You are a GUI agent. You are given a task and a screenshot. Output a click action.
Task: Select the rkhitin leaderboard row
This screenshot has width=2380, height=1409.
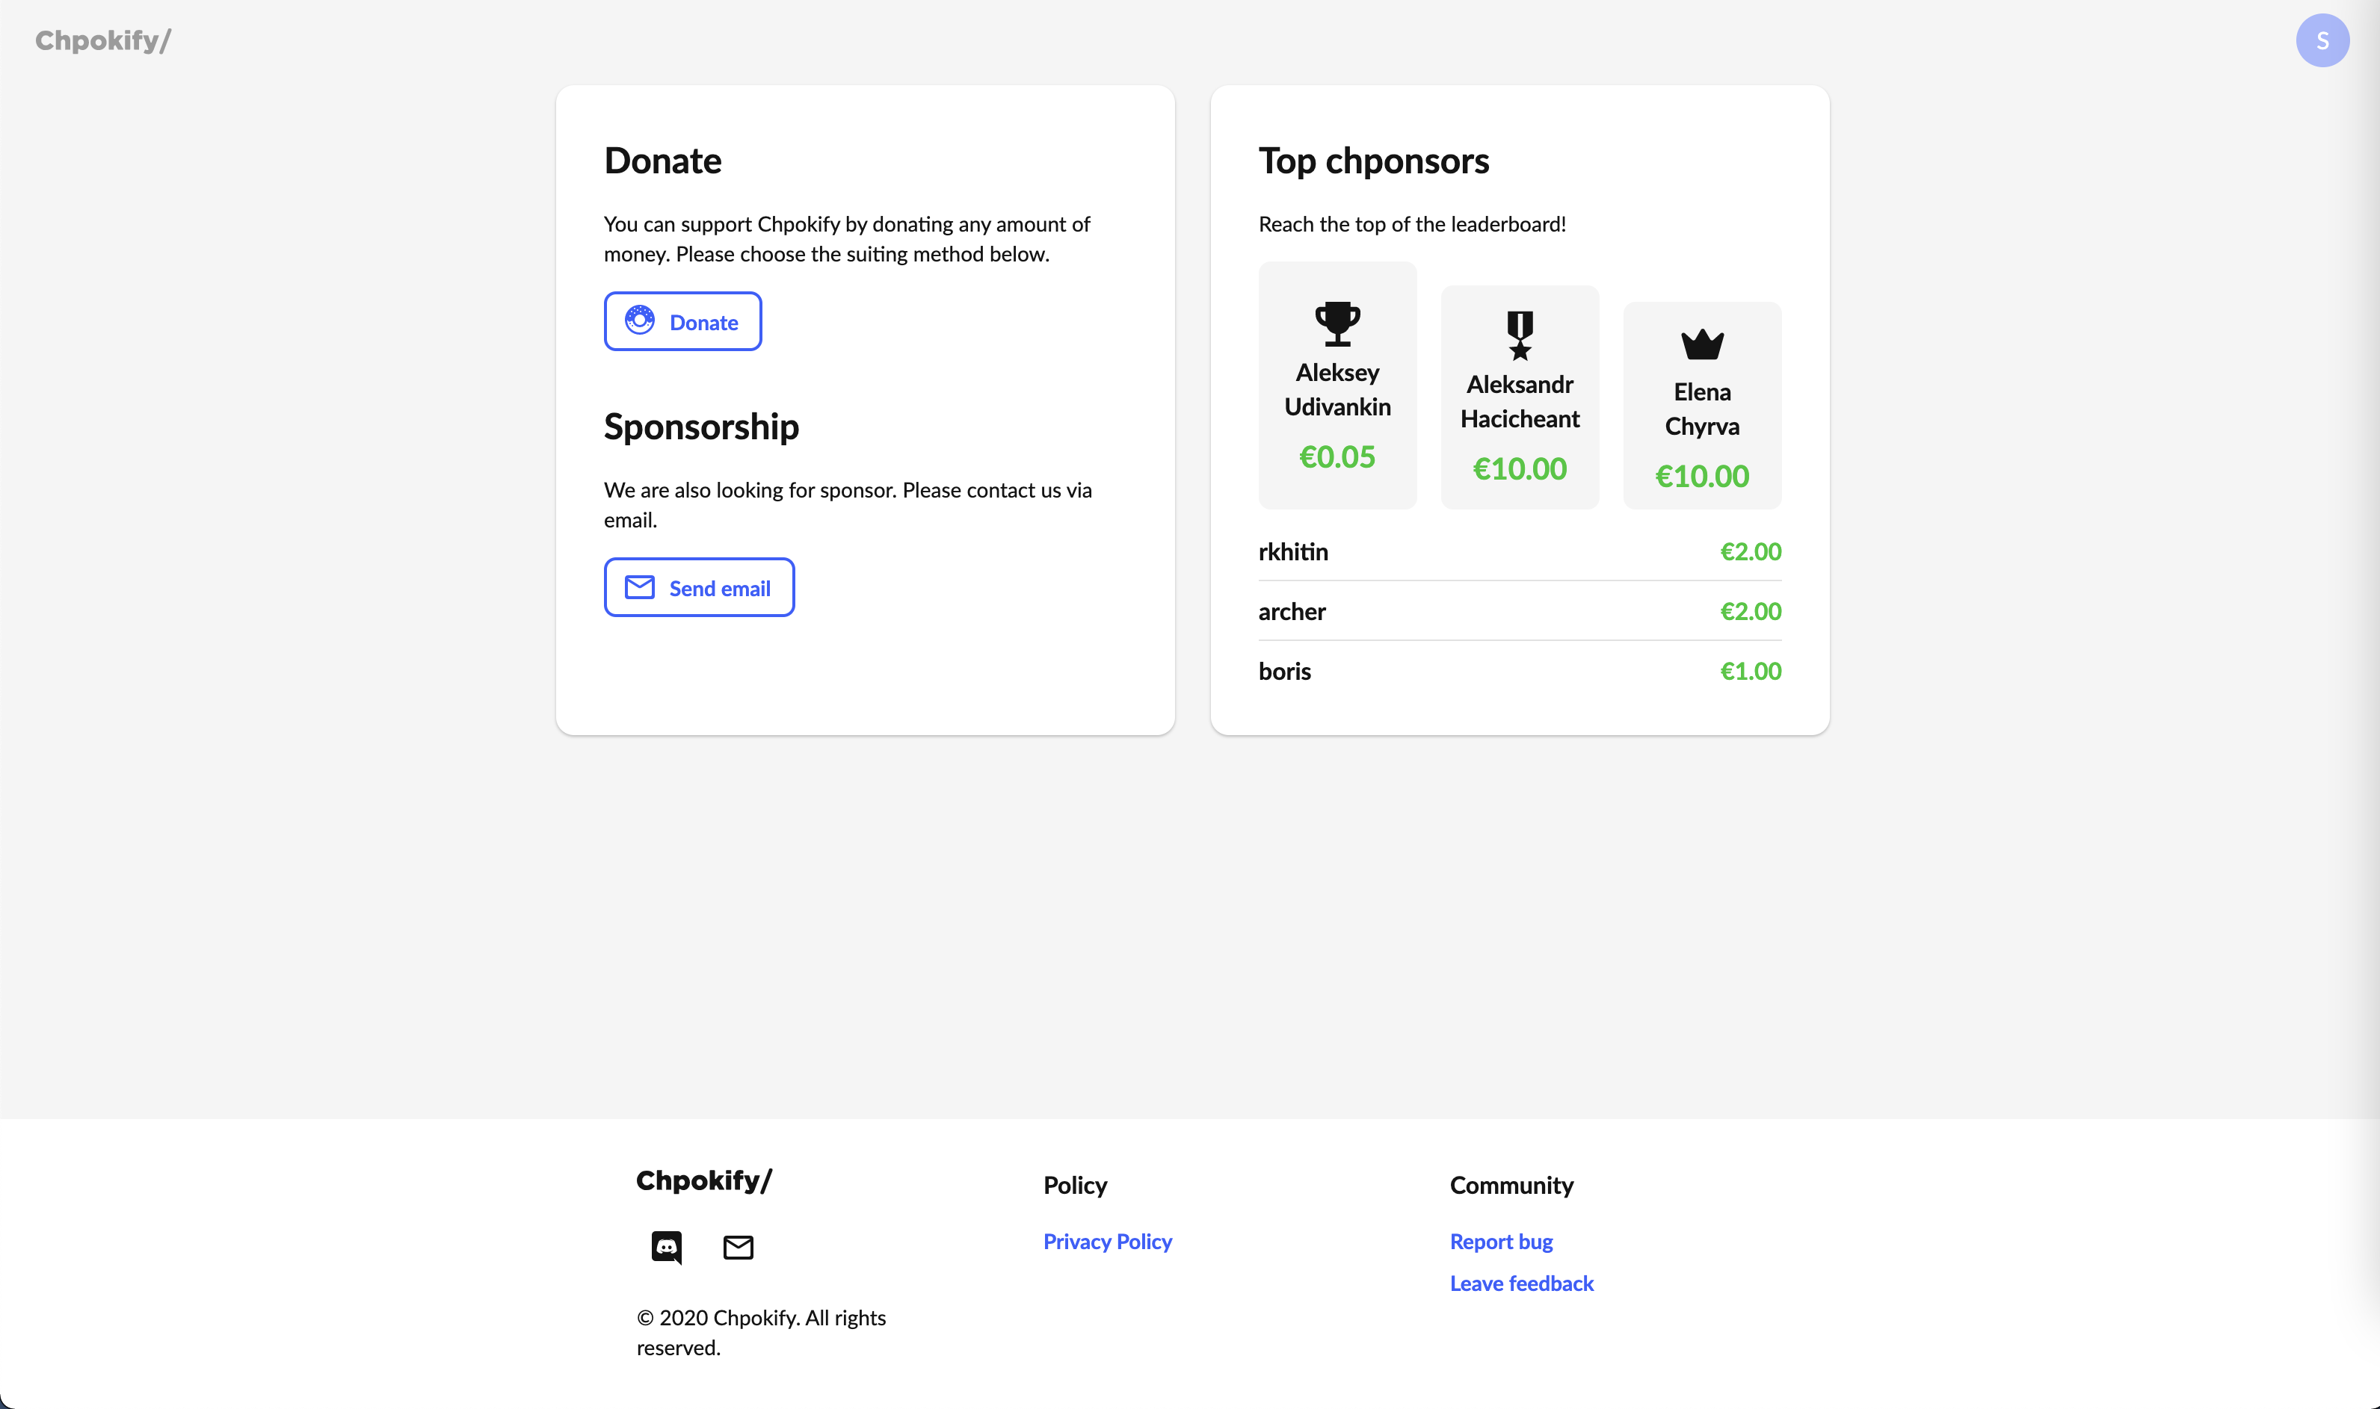coord(1520,551)
